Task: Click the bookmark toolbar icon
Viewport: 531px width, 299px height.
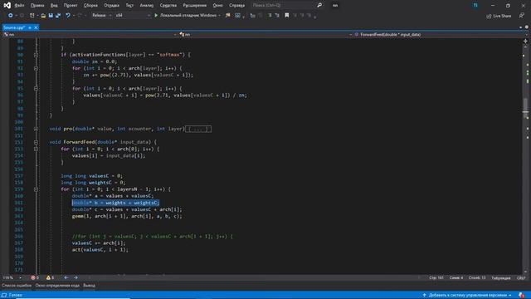Action: [x=287, y=15]
